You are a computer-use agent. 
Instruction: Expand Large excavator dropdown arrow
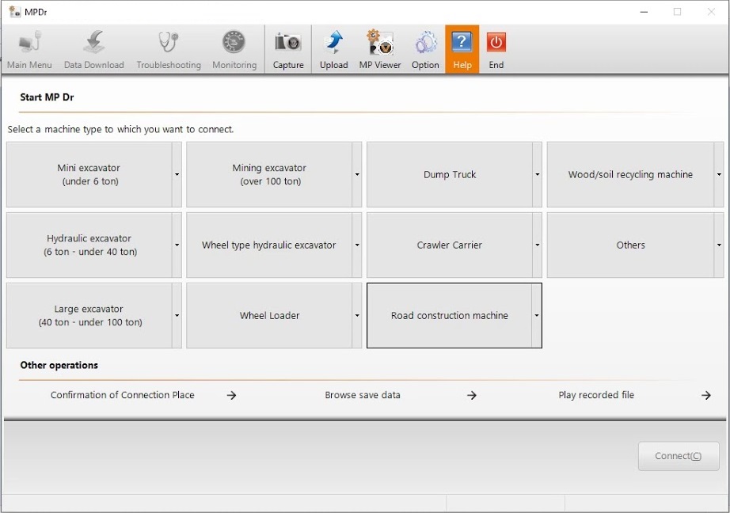177,316
